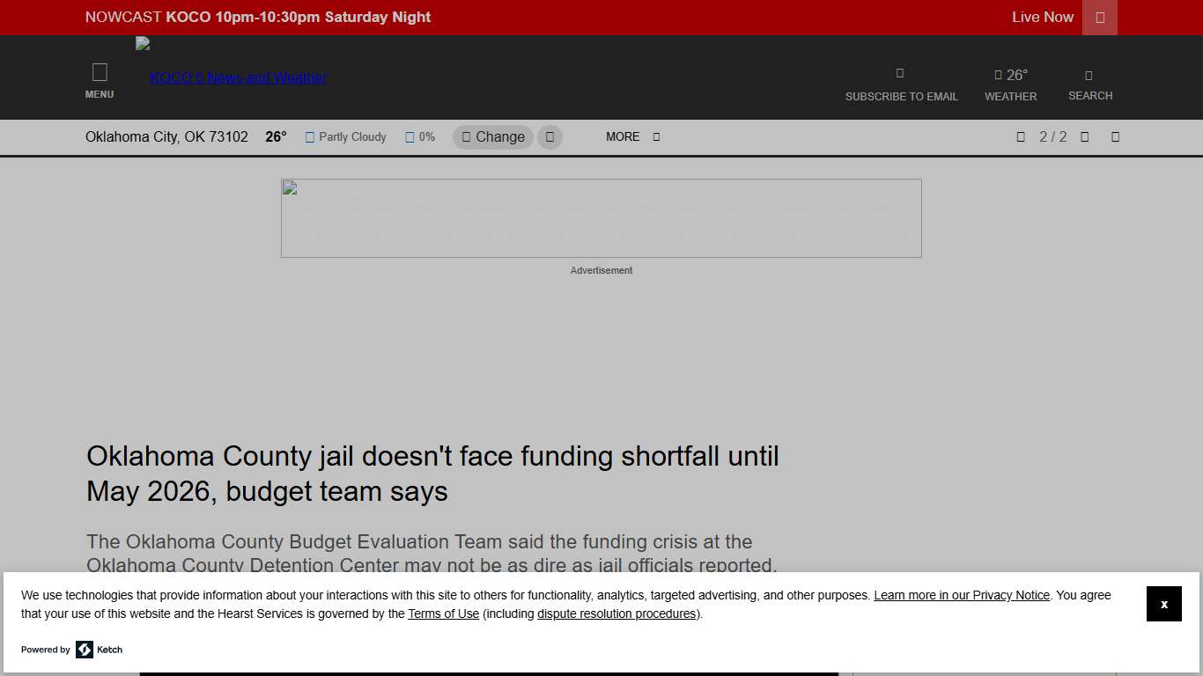Dismiss the alert bar with rightmost icon
This screenshot has width=1203, height=676.
tap(1115, 137)
